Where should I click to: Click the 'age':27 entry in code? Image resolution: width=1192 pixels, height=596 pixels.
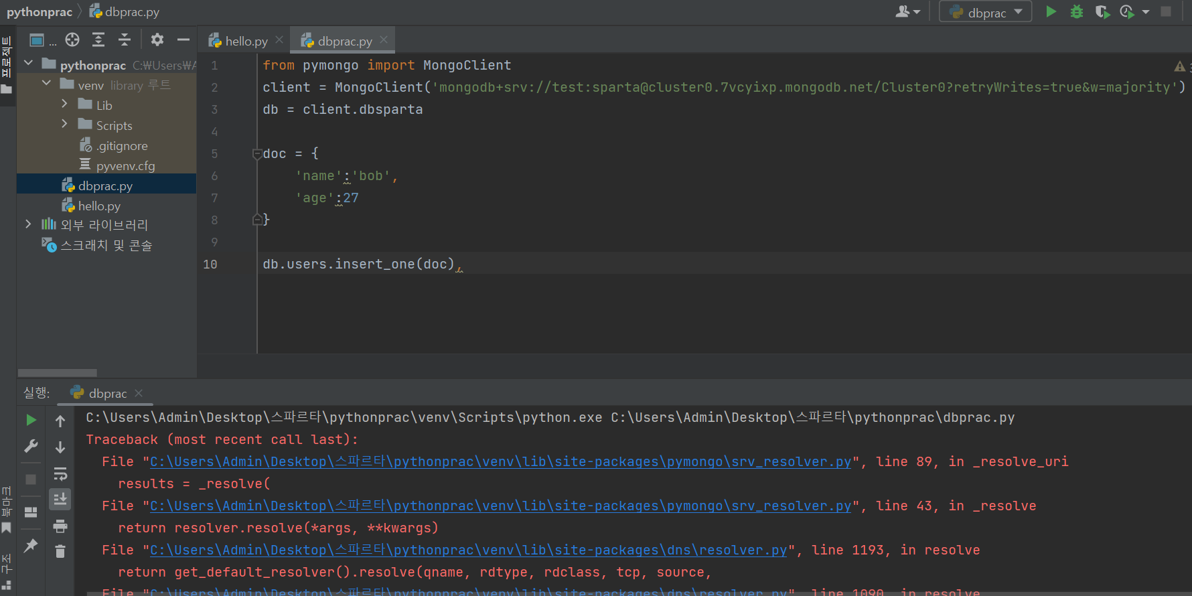[327, 198]
